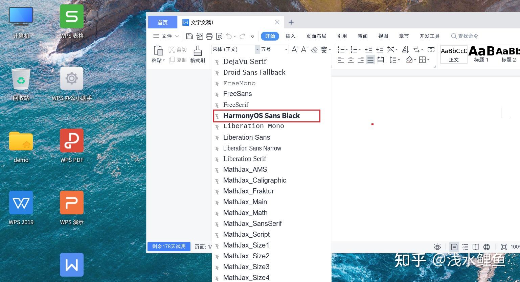
Task: Toggle eye protection mode in status bar
Action: [437, 247]
